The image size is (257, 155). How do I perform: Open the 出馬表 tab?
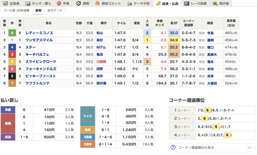pyautogui.click(x=11, y=3)
